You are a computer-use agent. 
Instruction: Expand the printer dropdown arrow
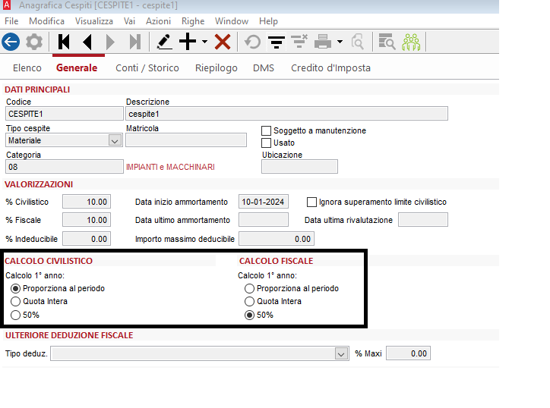pyautogui.click(x=340, y=42)
